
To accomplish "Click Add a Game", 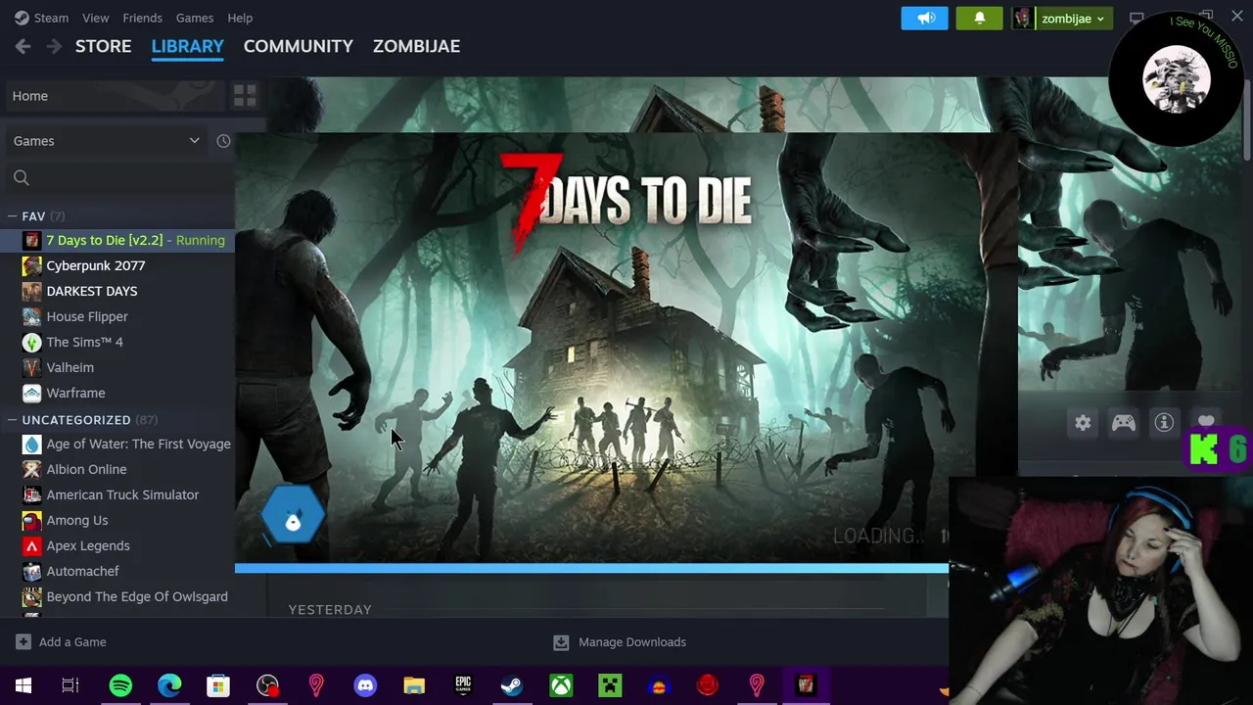I will click(x=61, y=642).
